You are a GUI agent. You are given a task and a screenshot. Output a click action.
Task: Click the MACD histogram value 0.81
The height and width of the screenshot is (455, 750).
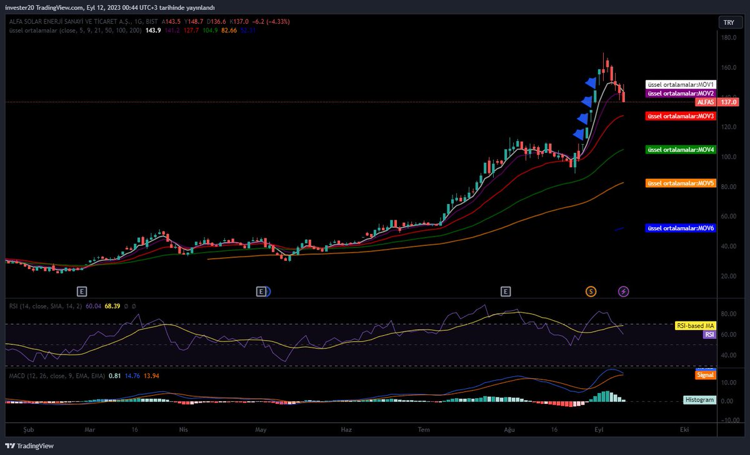click(114, 376)
